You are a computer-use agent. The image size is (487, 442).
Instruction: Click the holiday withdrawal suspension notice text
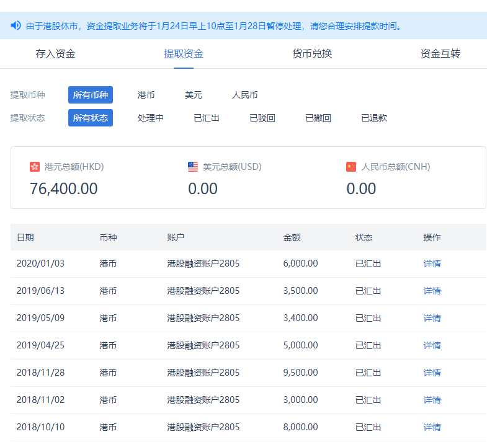214,26
